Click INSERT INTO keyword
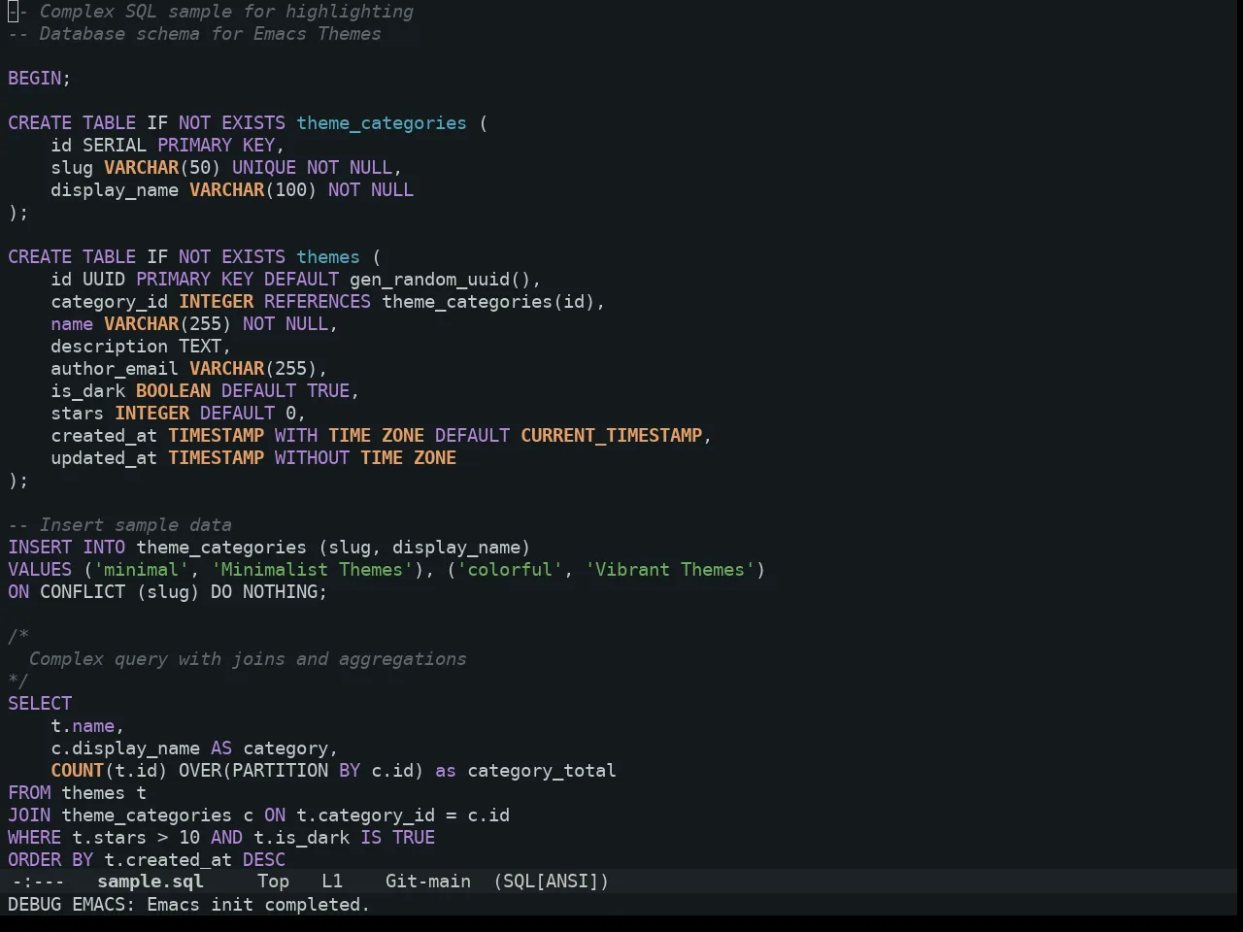The width and height of the screenshot is (1243, 932). [x=67, y=548]
